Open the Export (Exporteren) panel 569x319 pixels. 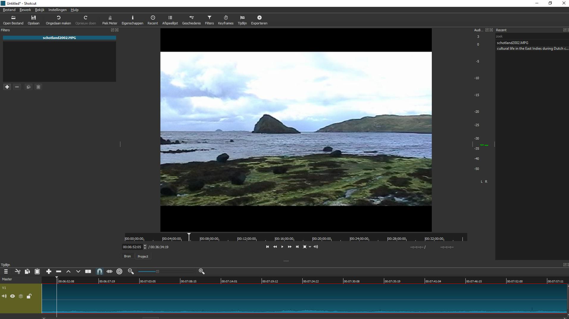[x=259, y=20]
